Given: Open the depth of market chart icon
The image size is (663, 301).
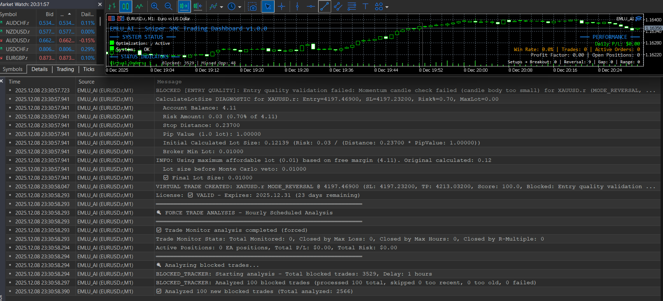Looking at the screenshot, I should pos(121,19).
